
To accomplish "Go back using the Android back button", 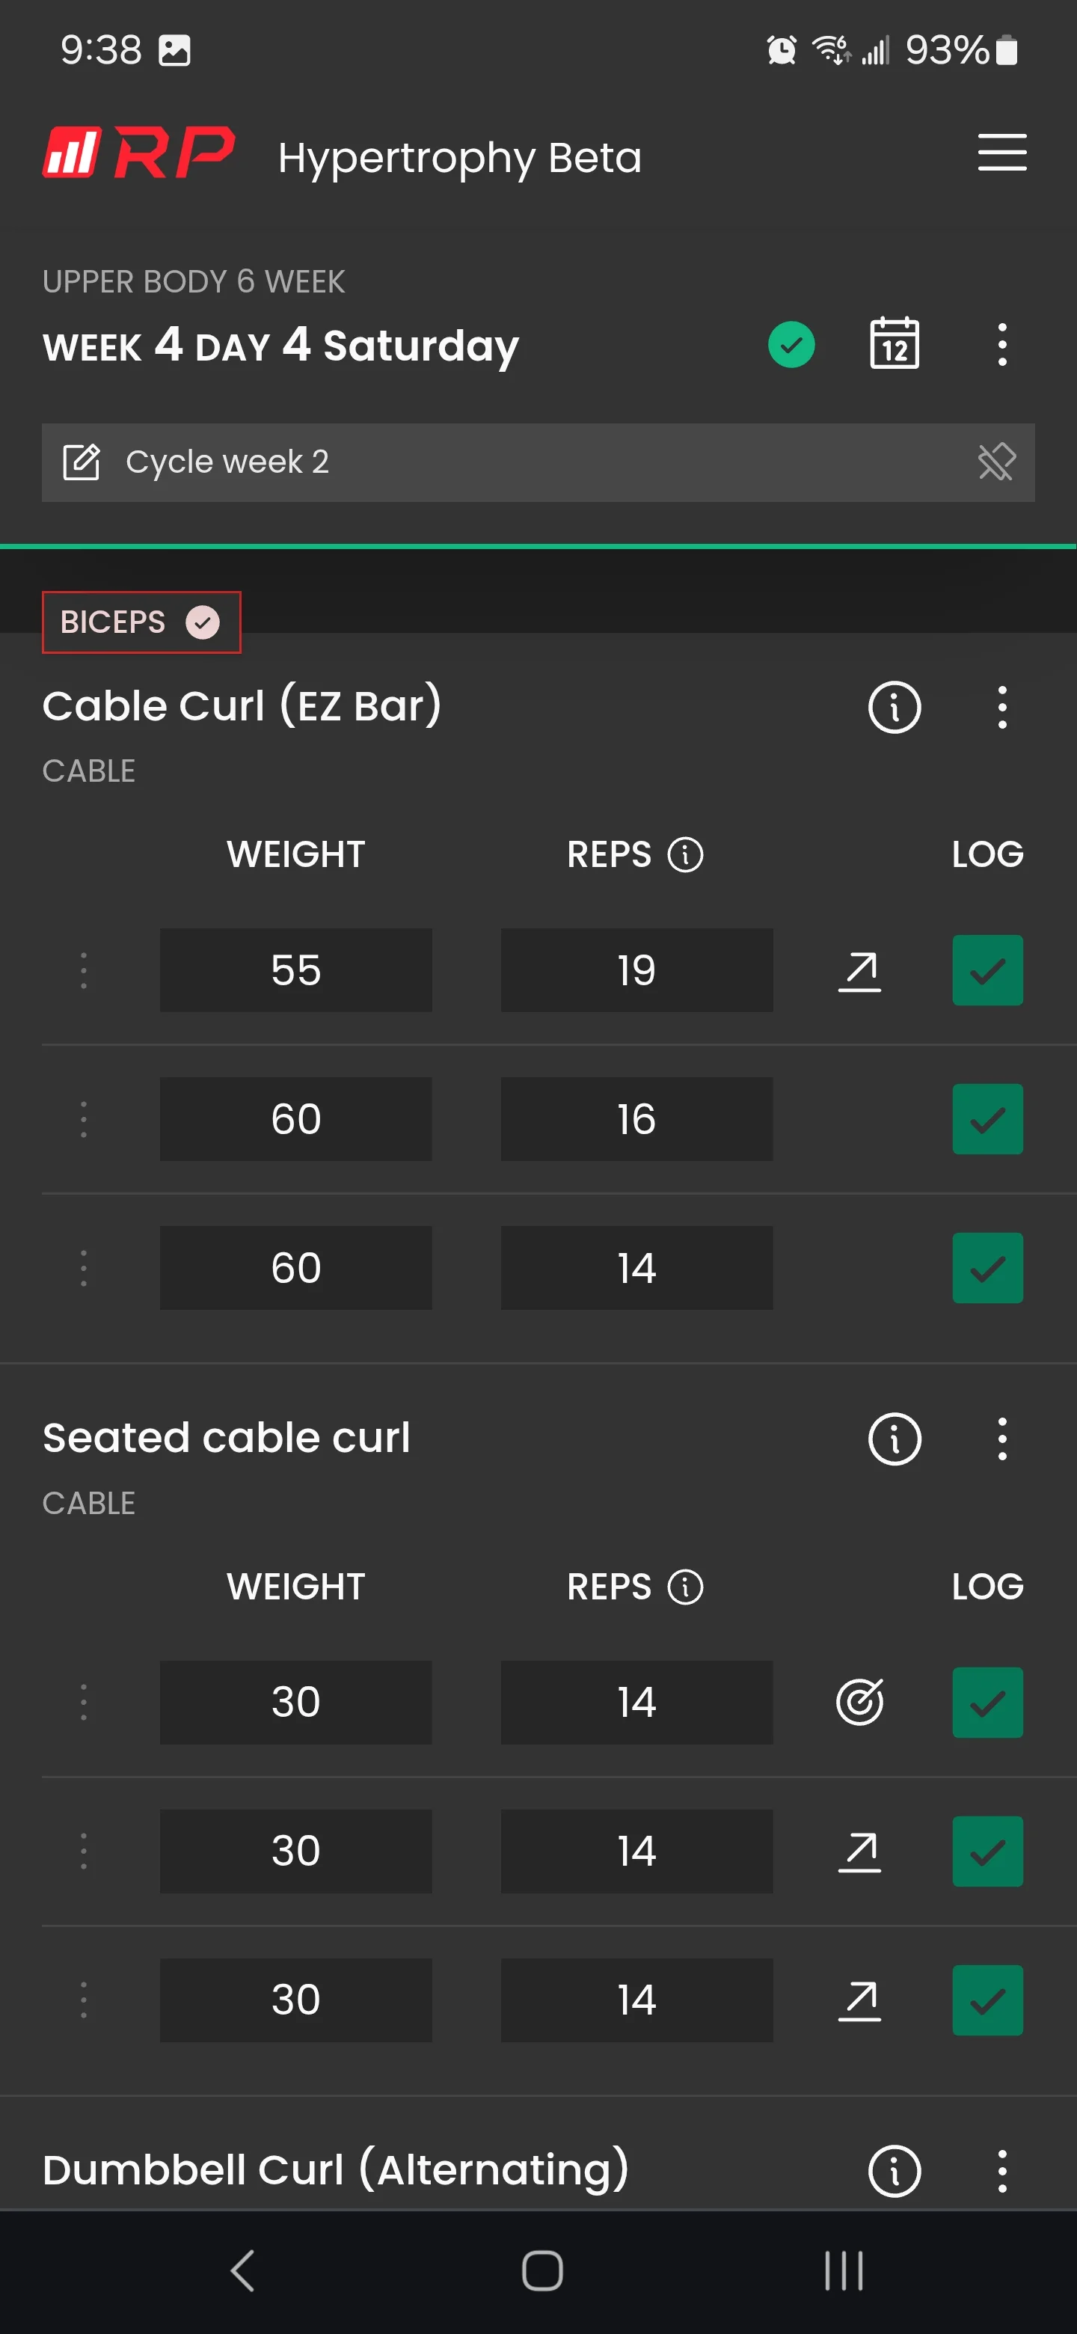I will (x=242, y=2270).
